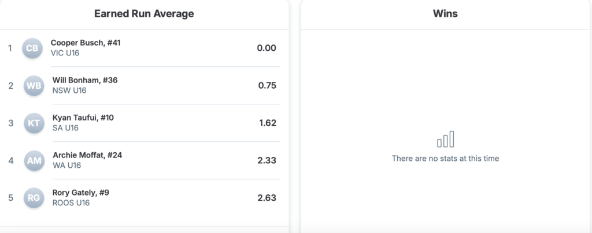Click the KT avatar icon
This screenshot has height=233, width=592.
pyautogui.click(x=34, y=123)
